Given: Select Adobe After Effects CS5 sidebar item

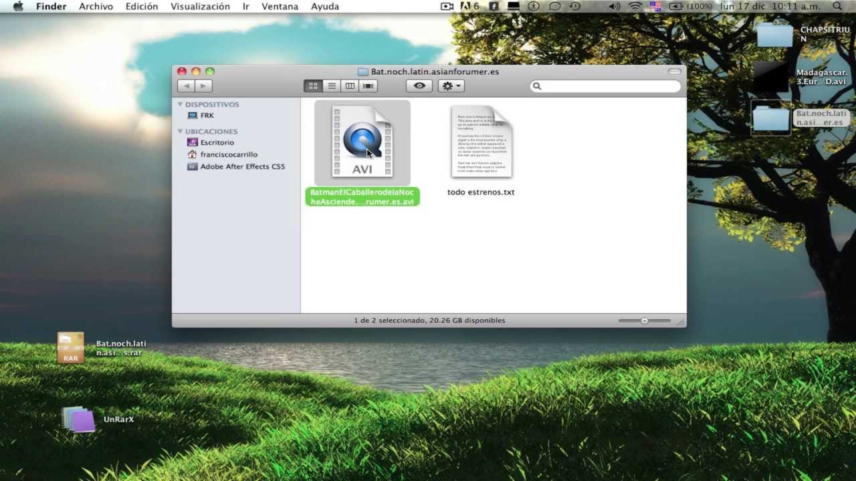Looking at the screenshot, I should [235, 166].
